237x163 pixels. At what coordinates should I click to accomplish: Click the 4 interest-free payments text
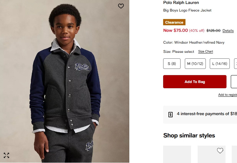click(x=206, y=114)
